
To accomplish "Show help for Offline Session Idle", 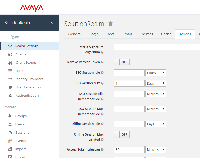I will pyautogui.click(x=102, y=124).
